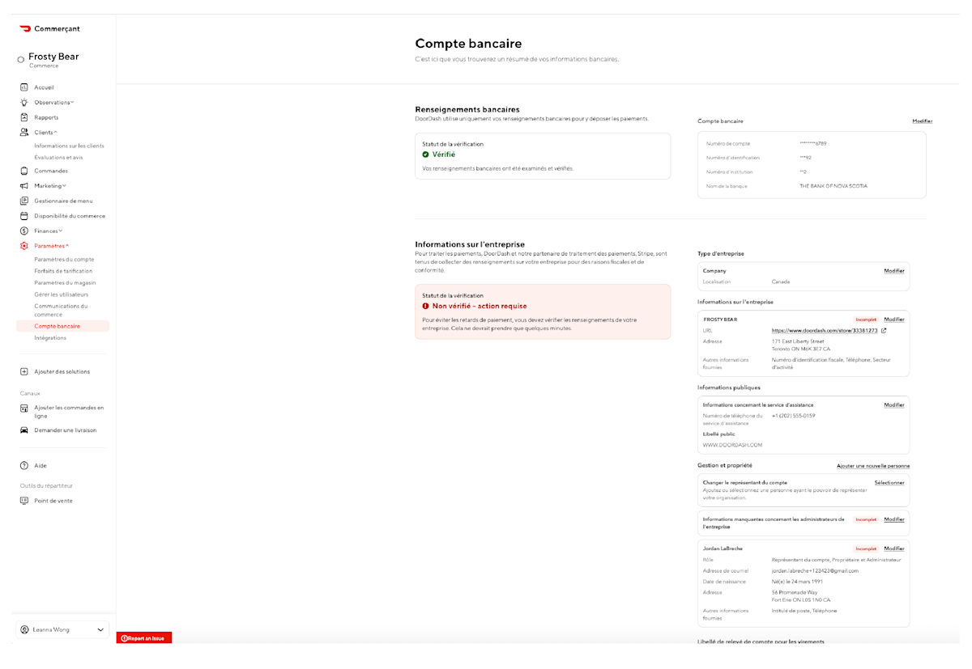Select the Demander une livraison car icon
Viewport: 972px width, 669px height.
point(23,430)
